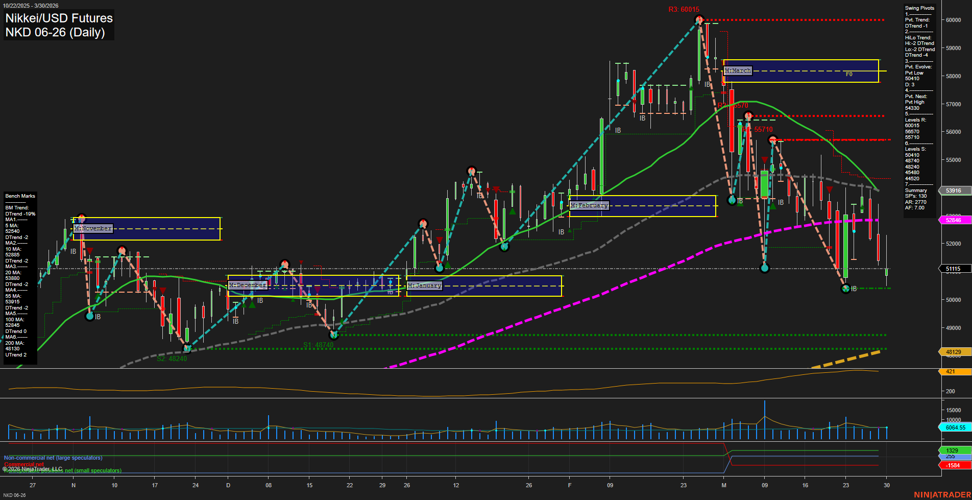Click the Nikkei/USD Futures chart title

point(59,18)
